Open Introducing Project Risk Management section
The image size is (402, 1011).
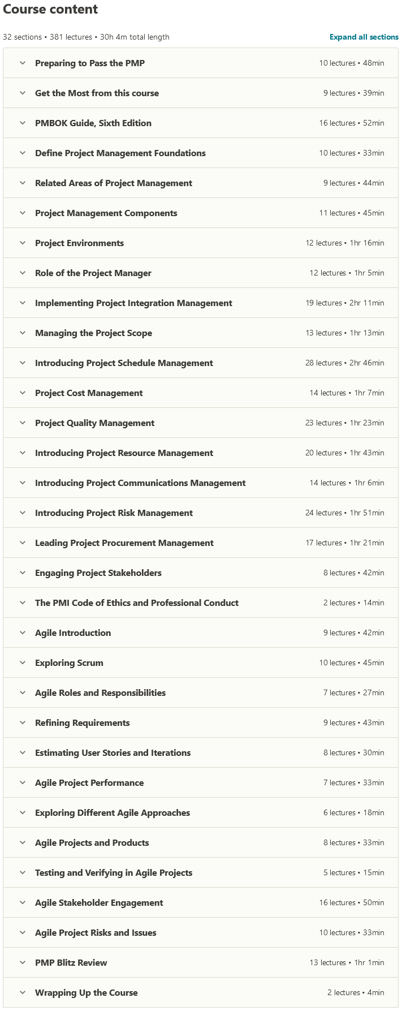coord(114,513)
